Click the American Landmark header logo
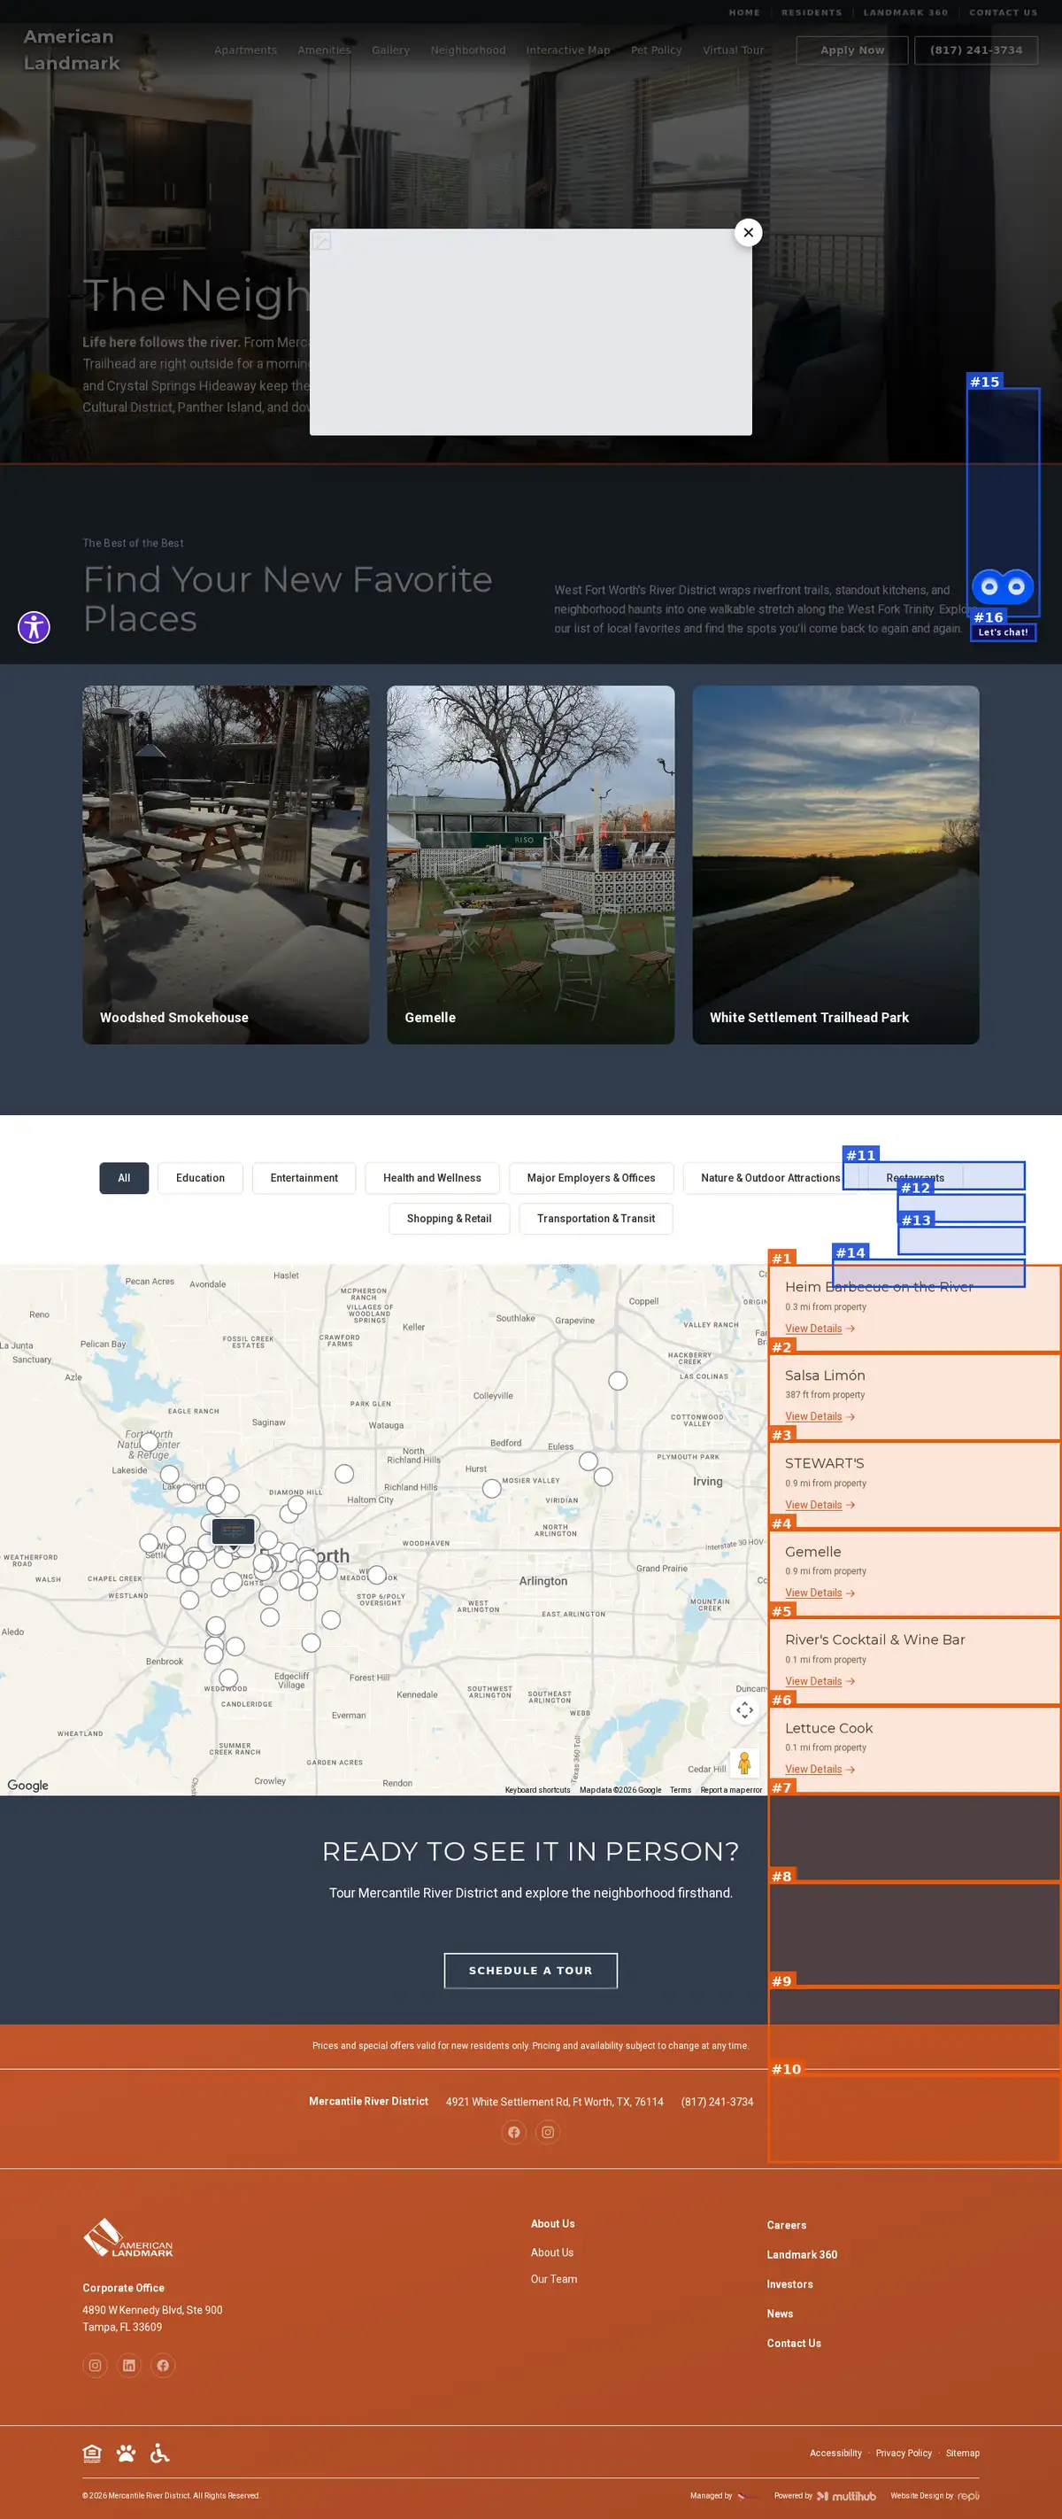Viewport: 1062px width, 2519px height. 72,50
